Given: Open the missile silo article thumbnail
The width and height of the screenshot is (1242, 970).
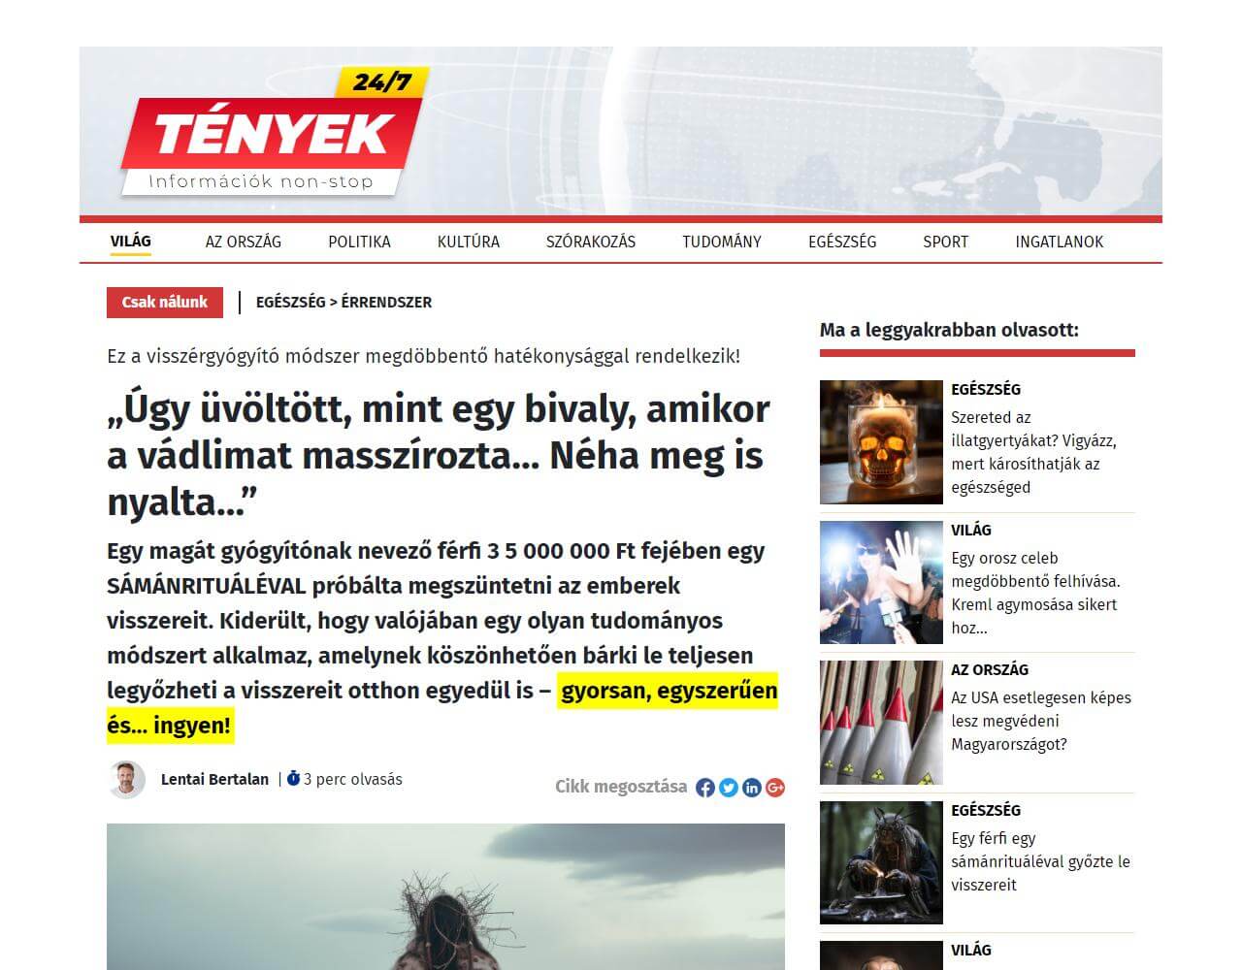Looking at the screenshot, I should click(x=881, y=723).
